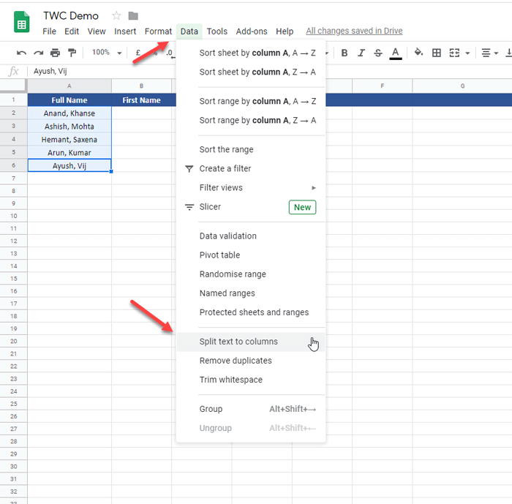Toggle Italic formatting
The width and height of the screenshot is (512, 504).
click(361, 53)
